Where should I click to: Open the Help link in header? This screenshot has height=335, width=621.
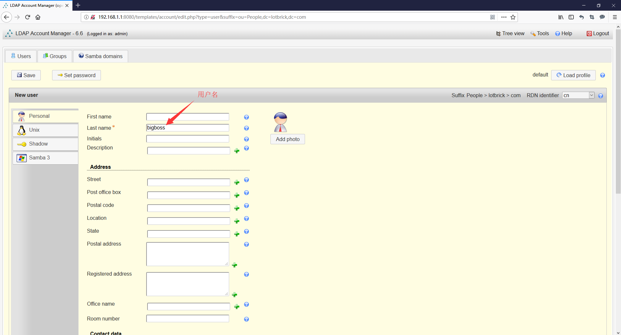(x=564, y=34)
